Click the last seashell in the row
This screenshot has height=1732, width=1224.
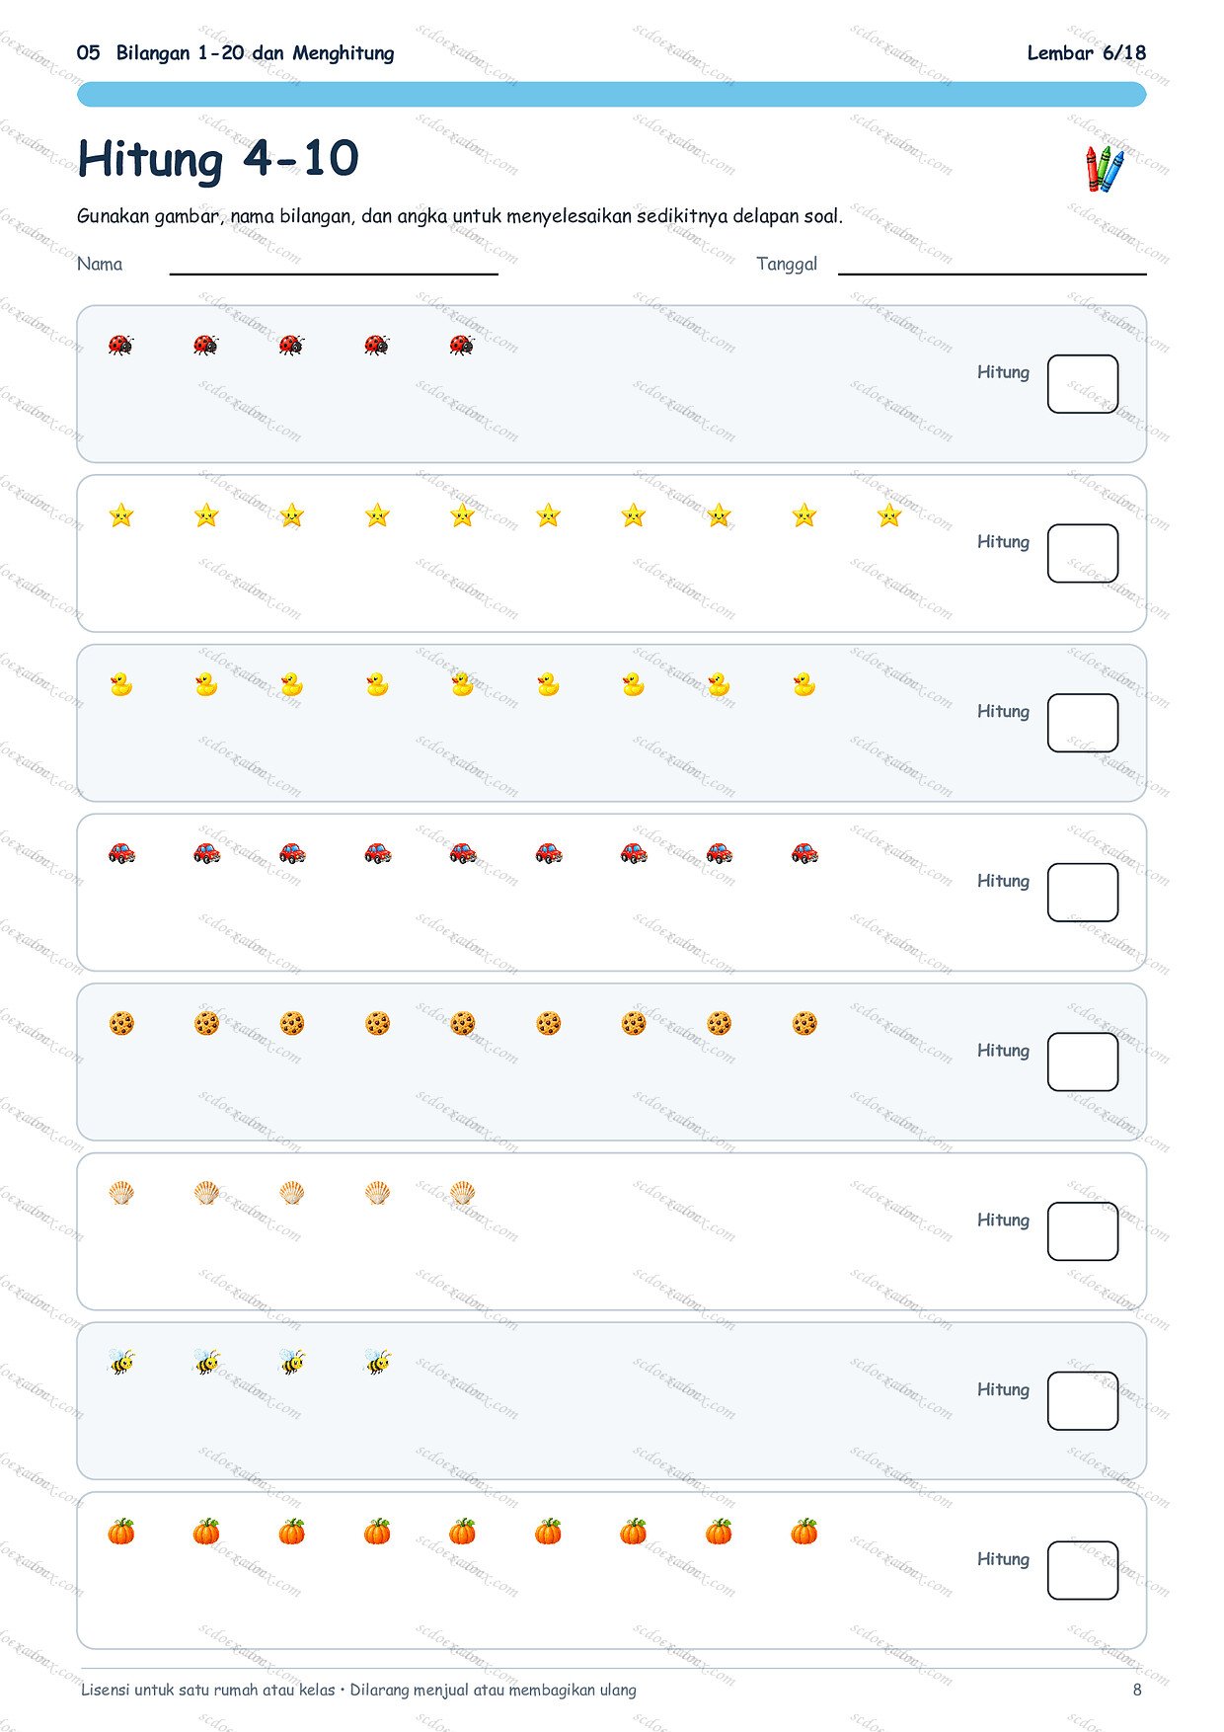462,1193
